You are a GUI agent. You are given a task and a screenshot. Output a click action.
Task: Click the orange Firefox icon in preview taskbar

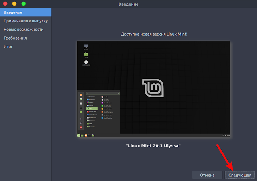[x=86, y=135]
